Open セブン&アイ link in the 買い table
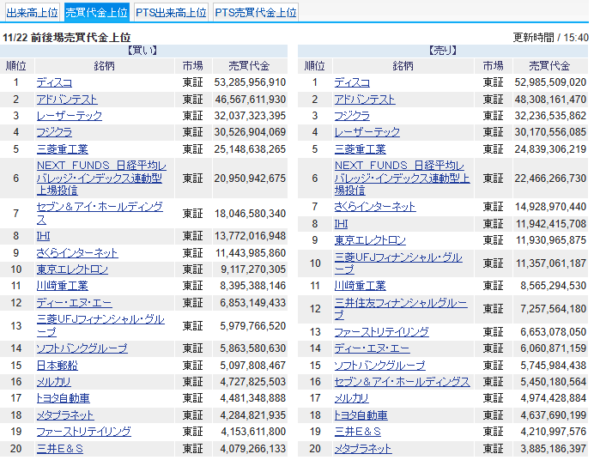This screenshot has height=460, width=594. 100,213
